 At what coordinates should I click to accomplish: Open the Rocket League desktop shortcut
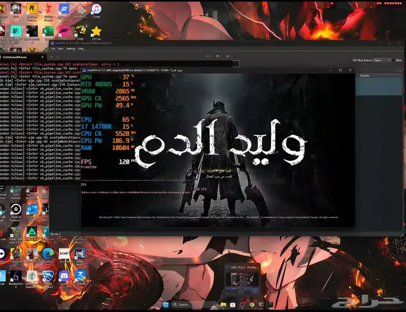click(x=48, y=277)
